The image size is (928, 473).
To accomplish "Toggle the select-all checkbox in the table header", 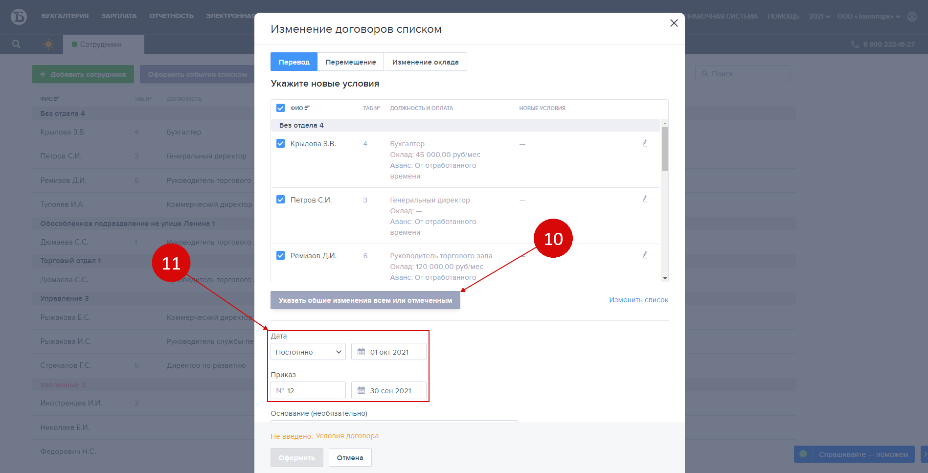I will (x=280, y=108).
